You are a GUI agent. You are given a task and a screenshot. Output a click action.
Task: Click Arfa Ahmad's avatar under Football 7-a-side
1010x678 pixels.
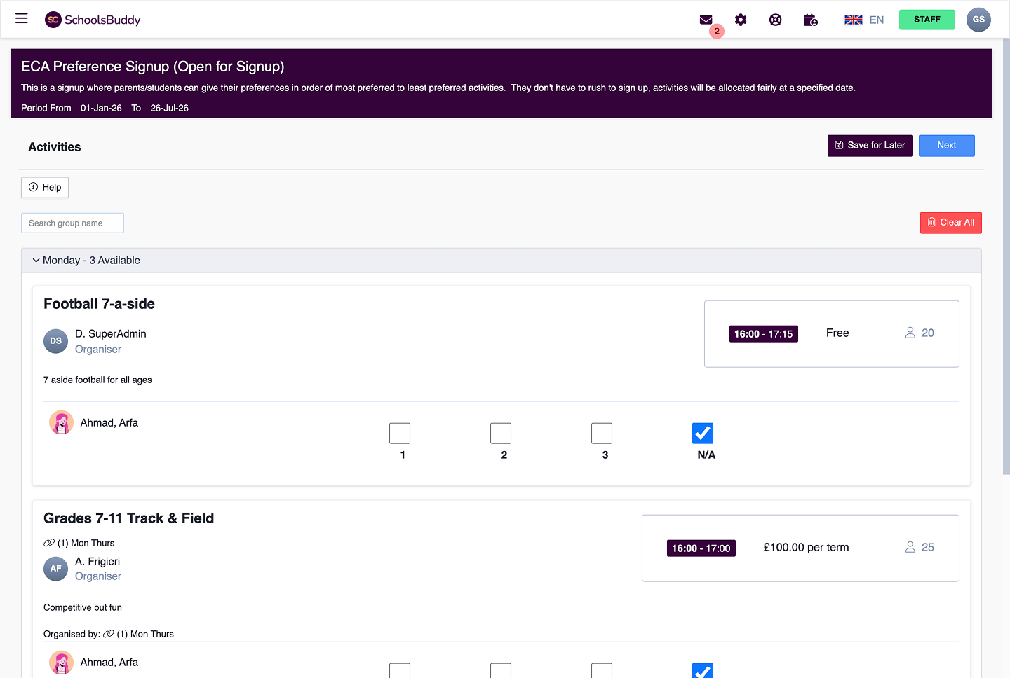coord(61,423)
